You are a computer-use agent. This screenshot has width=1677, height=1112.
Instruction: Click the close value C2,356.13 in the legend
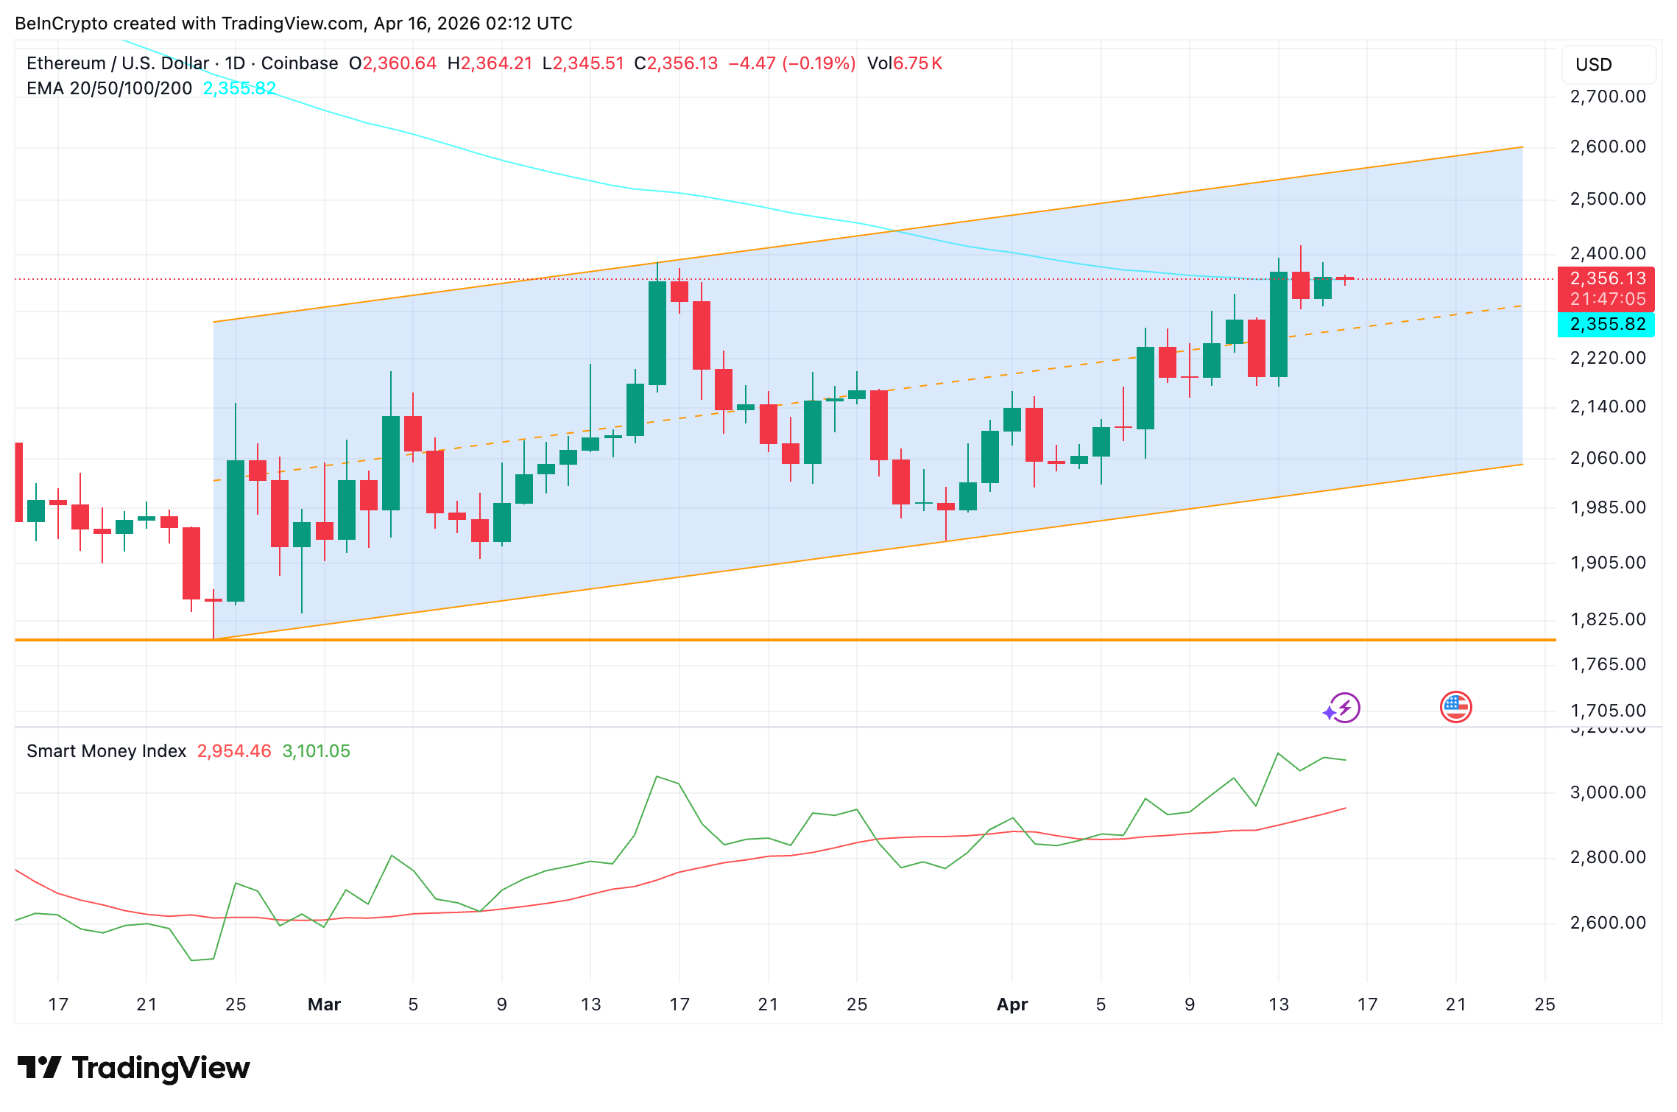click(674, 63)
